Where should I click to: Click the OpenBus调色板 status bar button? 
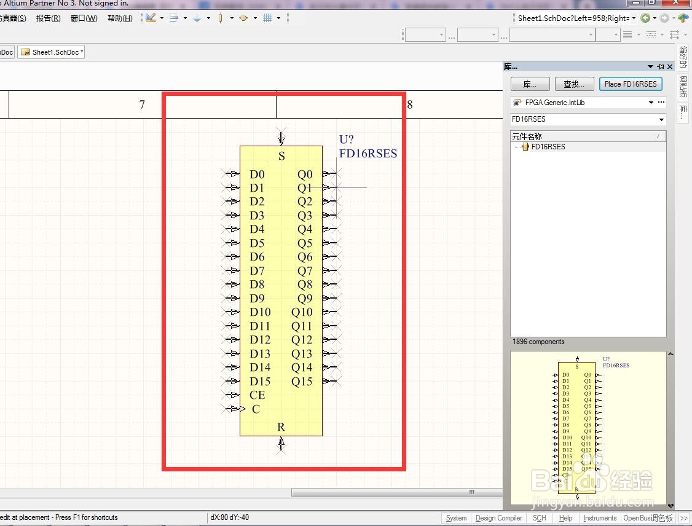coord(648,517)
